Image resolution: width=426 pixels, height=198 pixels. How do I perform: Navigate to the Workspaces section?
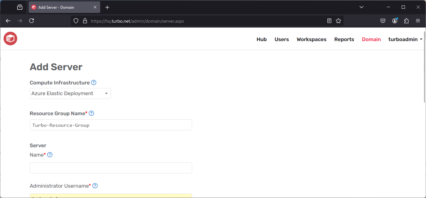311,39
